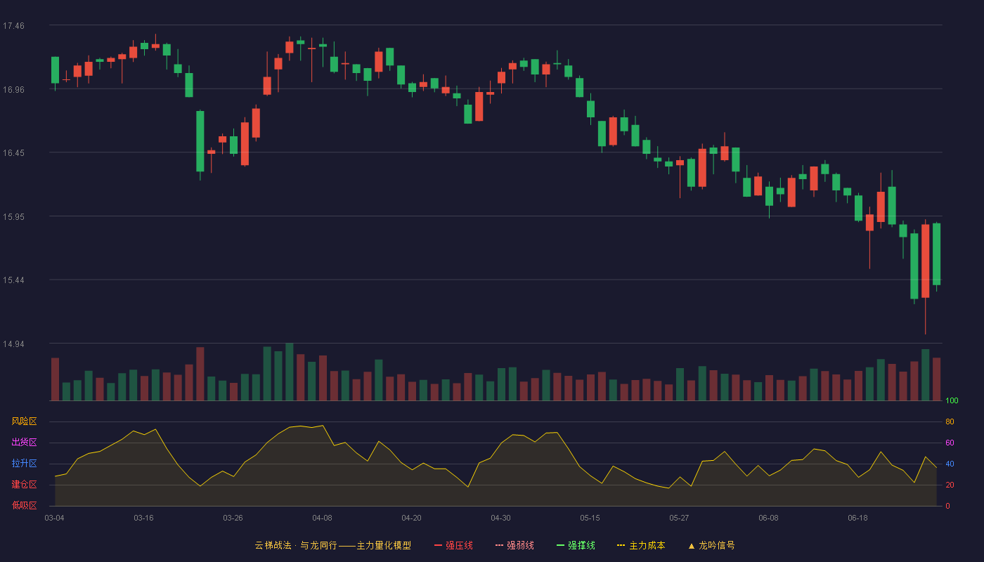Click the magenta 60 indicator axis value

click(x=950, y=443)
